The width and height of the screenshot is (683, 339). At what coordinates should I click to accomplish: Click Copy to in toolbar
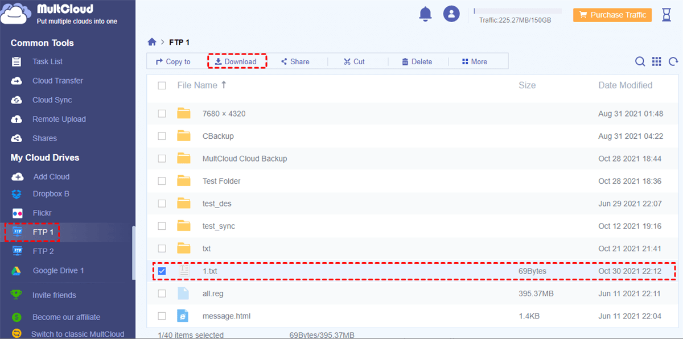point(173,61)
